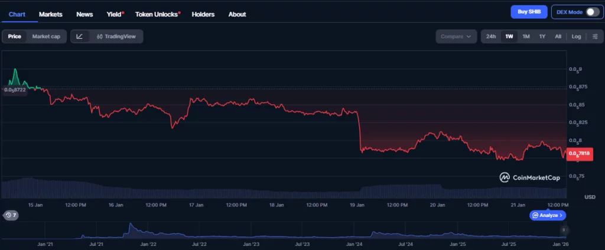605x250 pixels.
Task: Click Jul '21 on the overview timeline
Action: [x=96, y=244]
